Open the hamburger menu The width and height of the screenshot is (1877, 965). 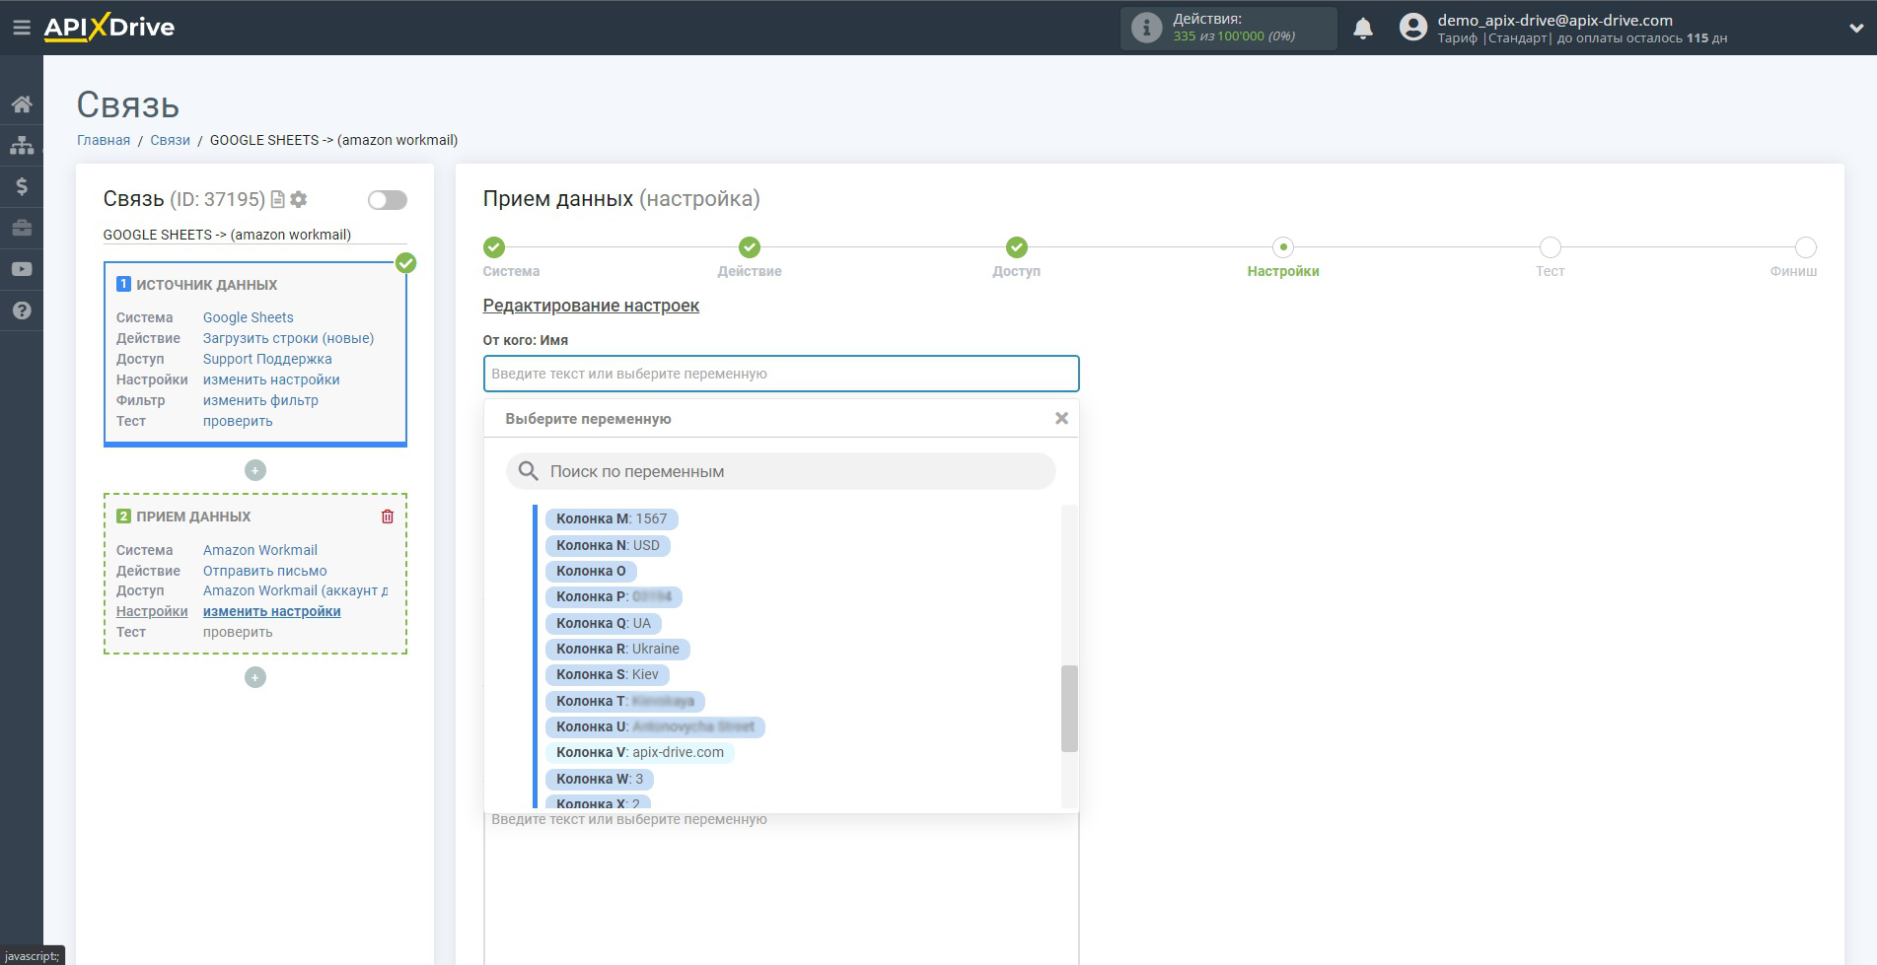point(21,28)
